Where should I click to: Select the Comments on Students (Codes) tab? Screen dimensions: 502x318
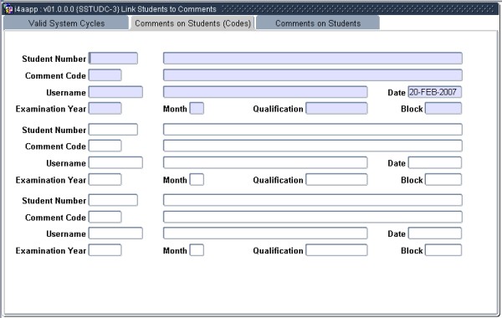point(192,23)
